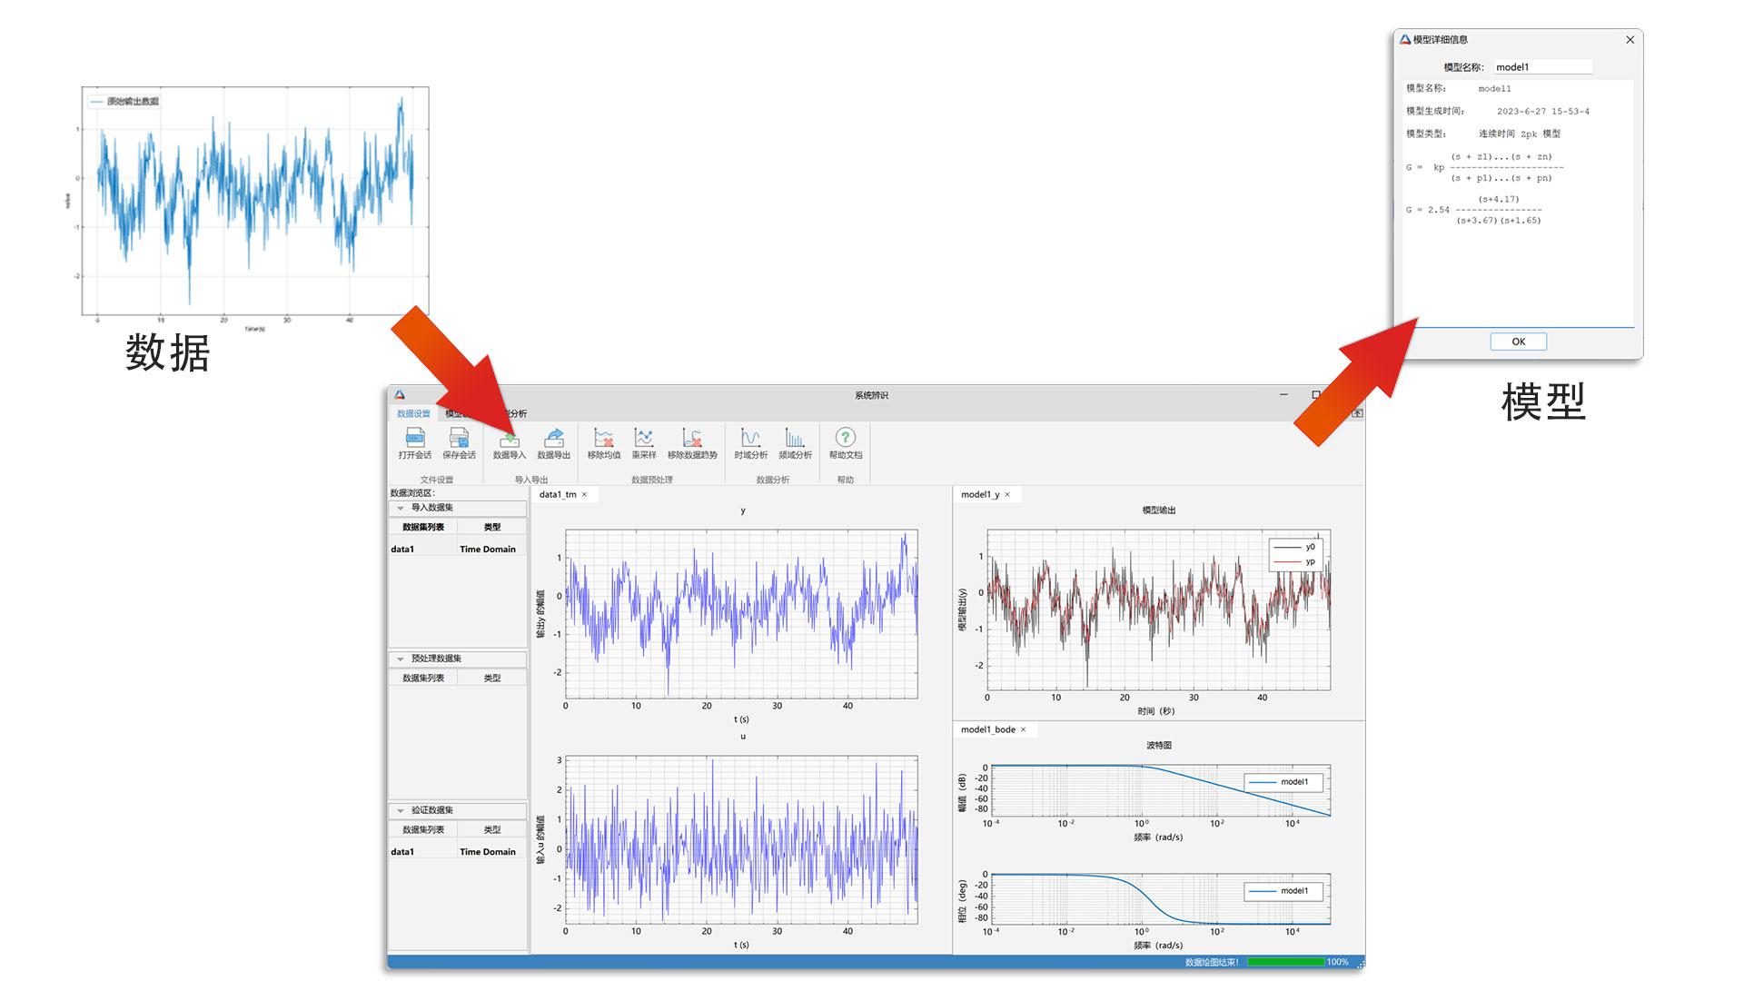
Task: Click the 保存会话 save session icon
Action: (459, 439)
